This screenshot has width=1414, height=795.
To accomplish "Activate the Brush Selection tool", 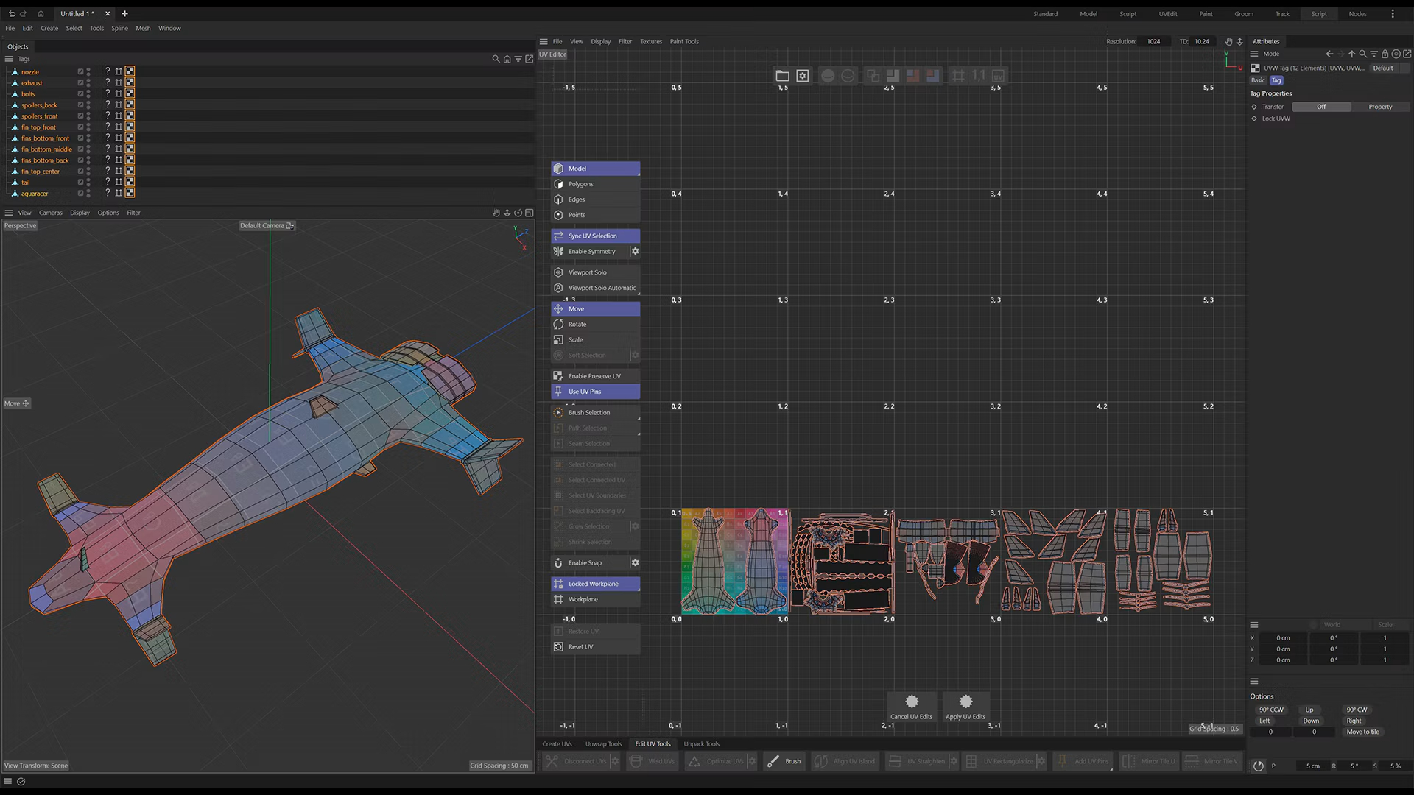I will (x=595, y=413).
